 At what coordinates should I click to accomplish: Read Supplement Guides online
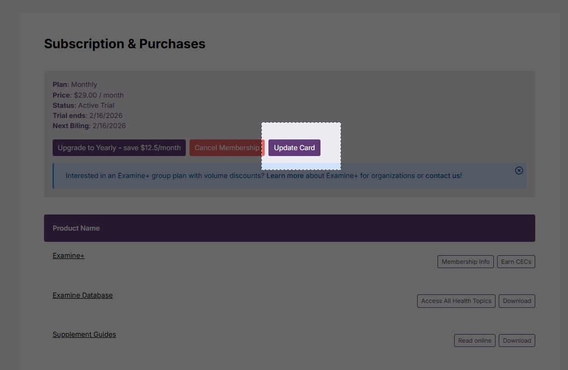(x=475, y=341)
